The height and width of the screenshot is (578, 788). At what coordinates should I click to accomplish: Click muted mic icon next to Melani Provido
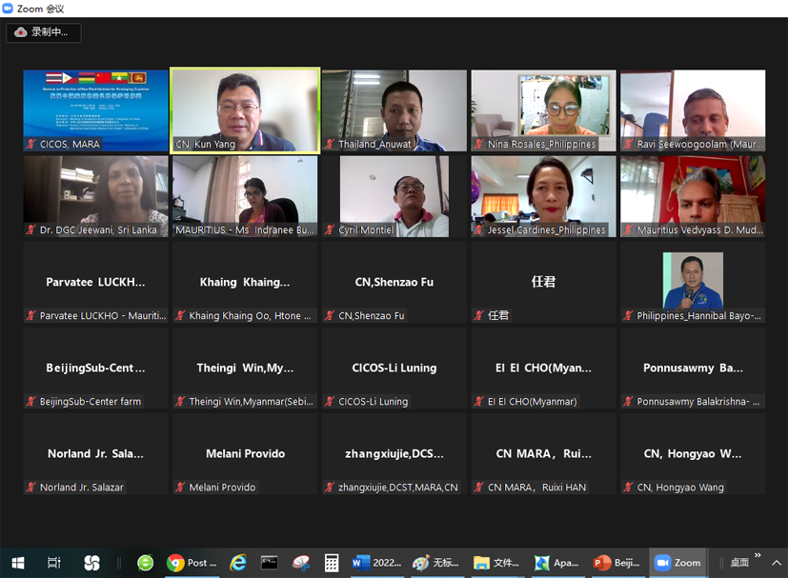(181, 488)
